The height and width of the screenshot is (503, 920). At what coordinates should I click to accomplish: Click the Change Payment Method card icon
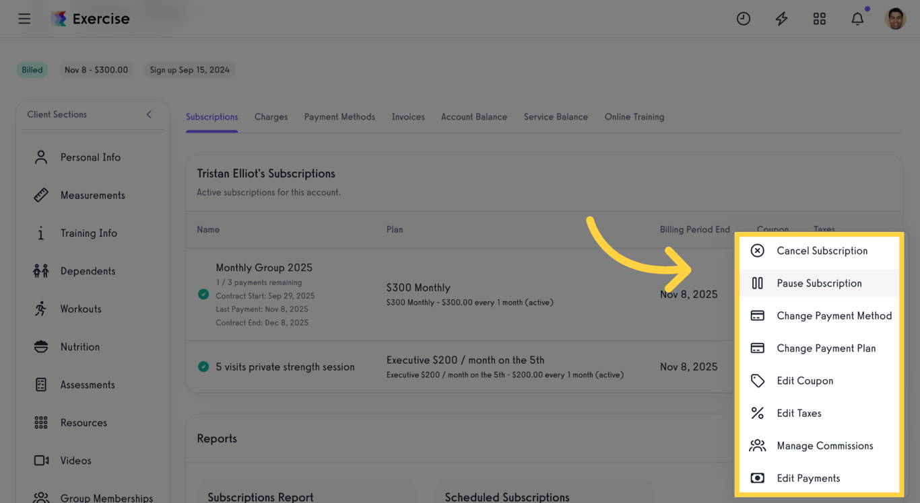(758, 316)
